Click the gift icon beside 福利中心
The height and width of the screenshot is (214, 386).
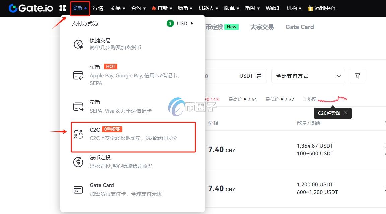click(x=310, y=8)
